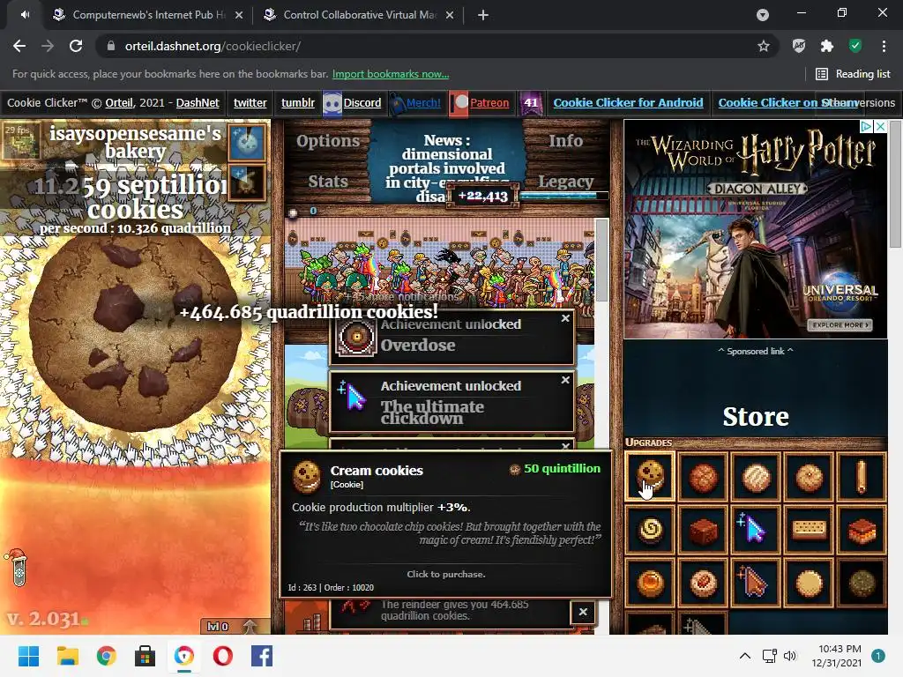Viewport: 903px width, 677px height.
Task: Buy the layered orange cake square upgrade
Action: 862,529
